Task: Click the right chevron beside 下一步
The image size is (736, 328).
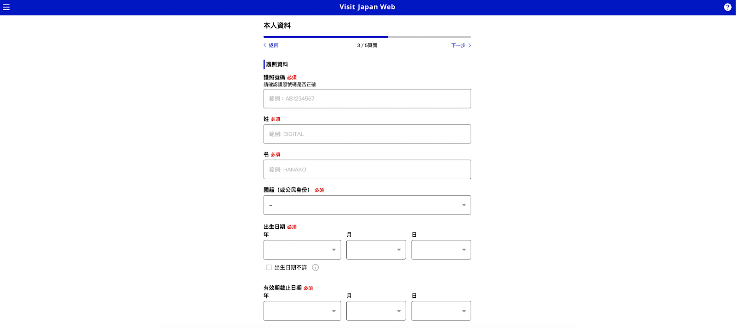Action: tap(469, 45)
